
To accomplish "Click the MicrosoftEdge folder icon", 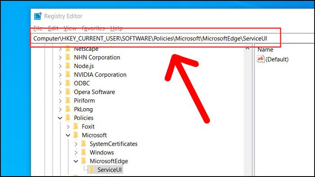I will click(x=84, y=161).
